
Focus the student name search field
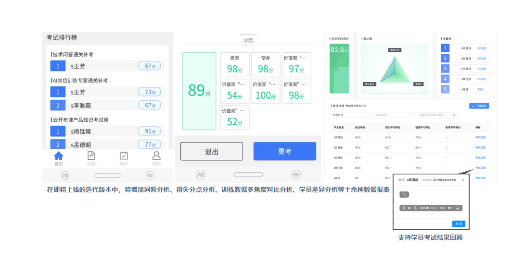click(x=438, y=115)
